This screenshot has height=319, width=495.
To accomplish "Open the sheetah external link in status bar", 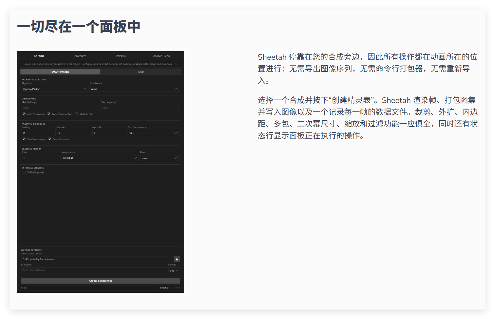I will pyautogui.click(x=164, y=288).
